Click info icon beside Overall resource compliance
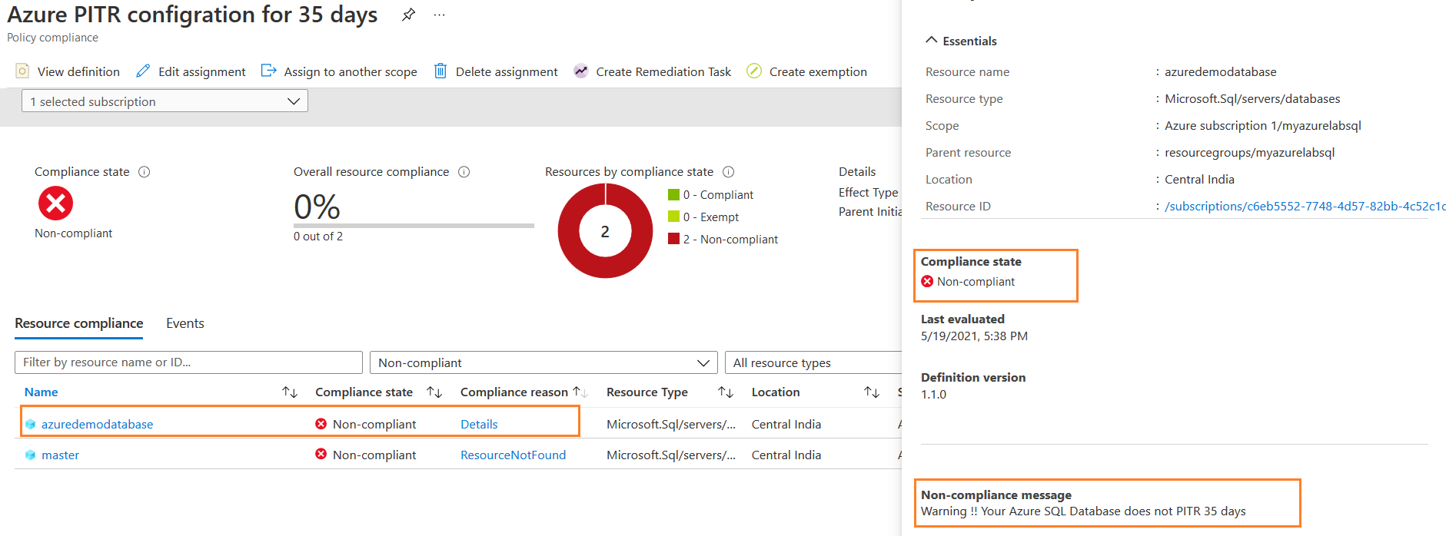The width and height of the screenshot is (1446, 536). 464,172
